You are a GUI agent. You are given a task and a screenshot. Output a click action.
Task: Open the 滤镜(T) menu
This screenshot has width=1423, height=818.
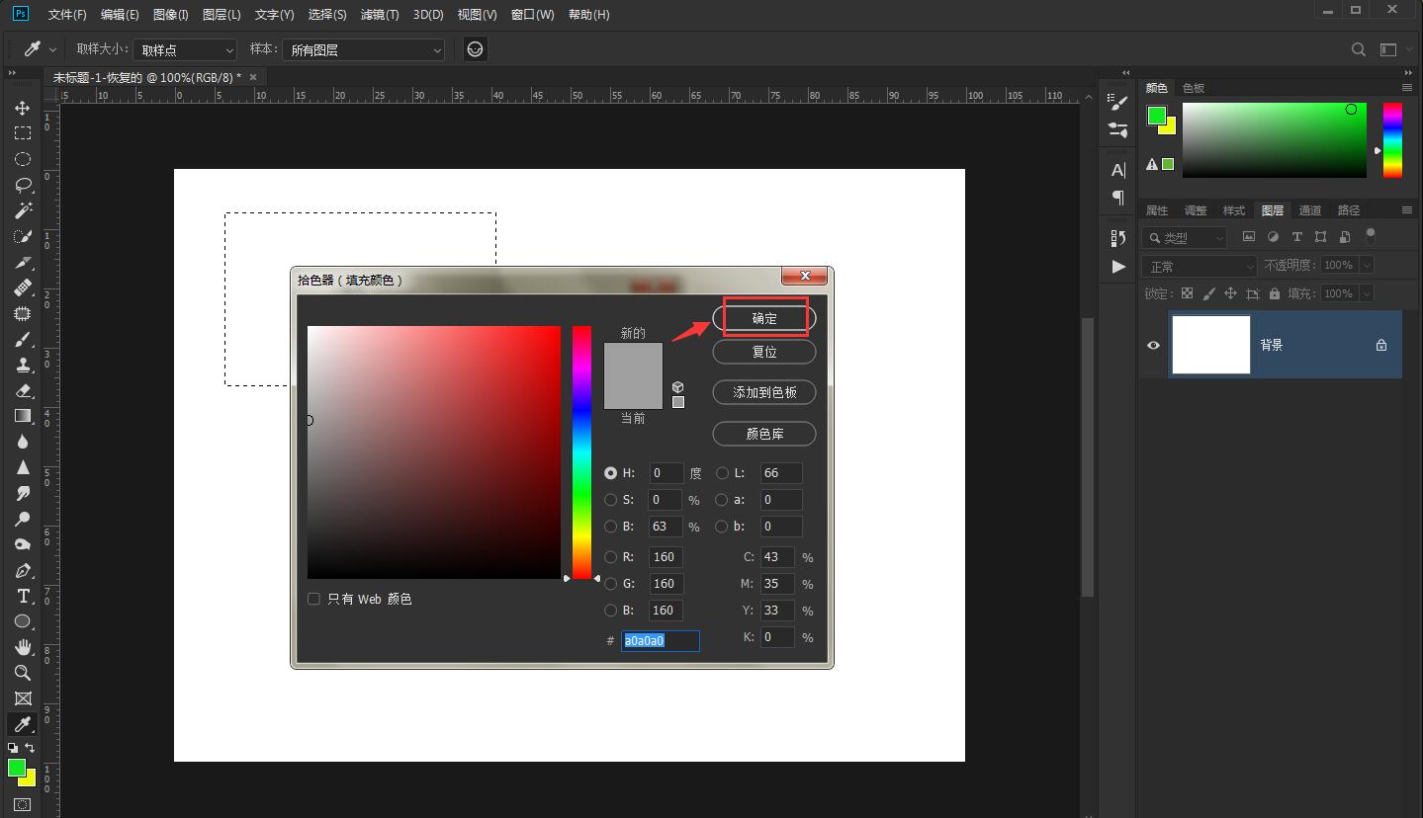(380, 15)
